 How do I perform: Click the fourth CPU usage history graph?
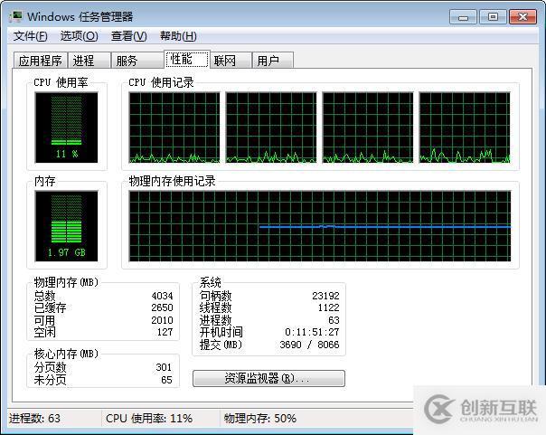tap(465, 128)
